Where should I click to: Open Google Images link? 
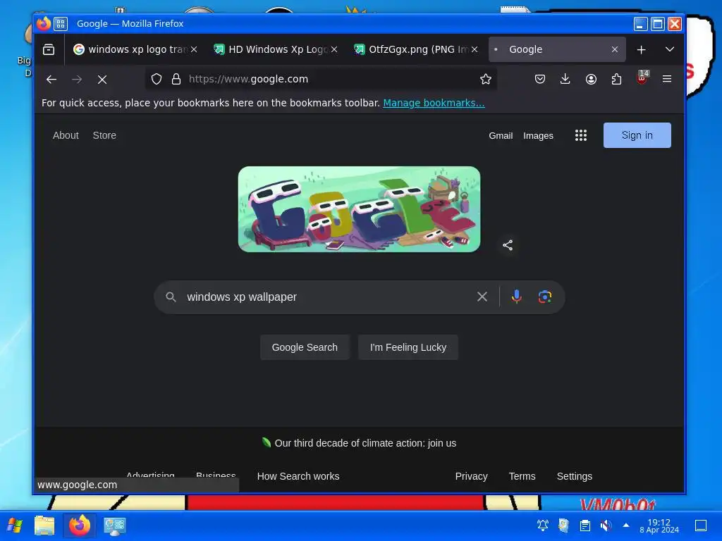[x=538, y=136]
